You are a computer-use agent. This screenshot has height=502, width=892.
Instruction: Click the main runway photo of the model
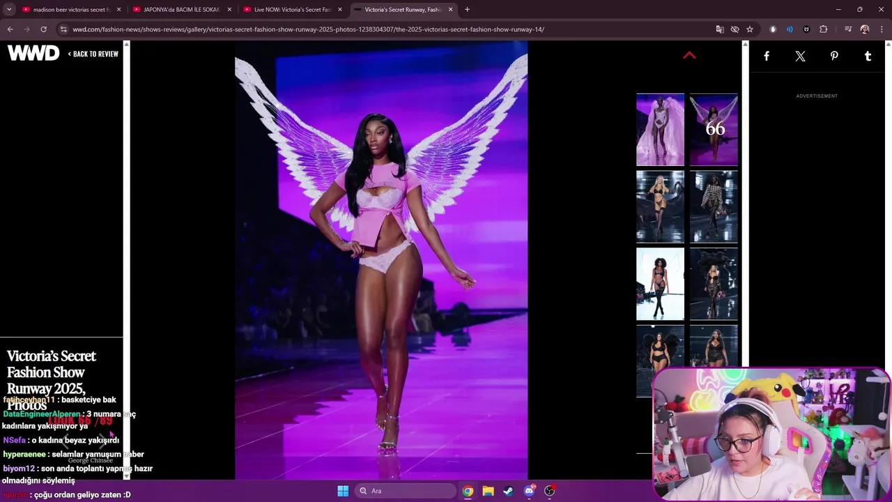coord(381,261)
